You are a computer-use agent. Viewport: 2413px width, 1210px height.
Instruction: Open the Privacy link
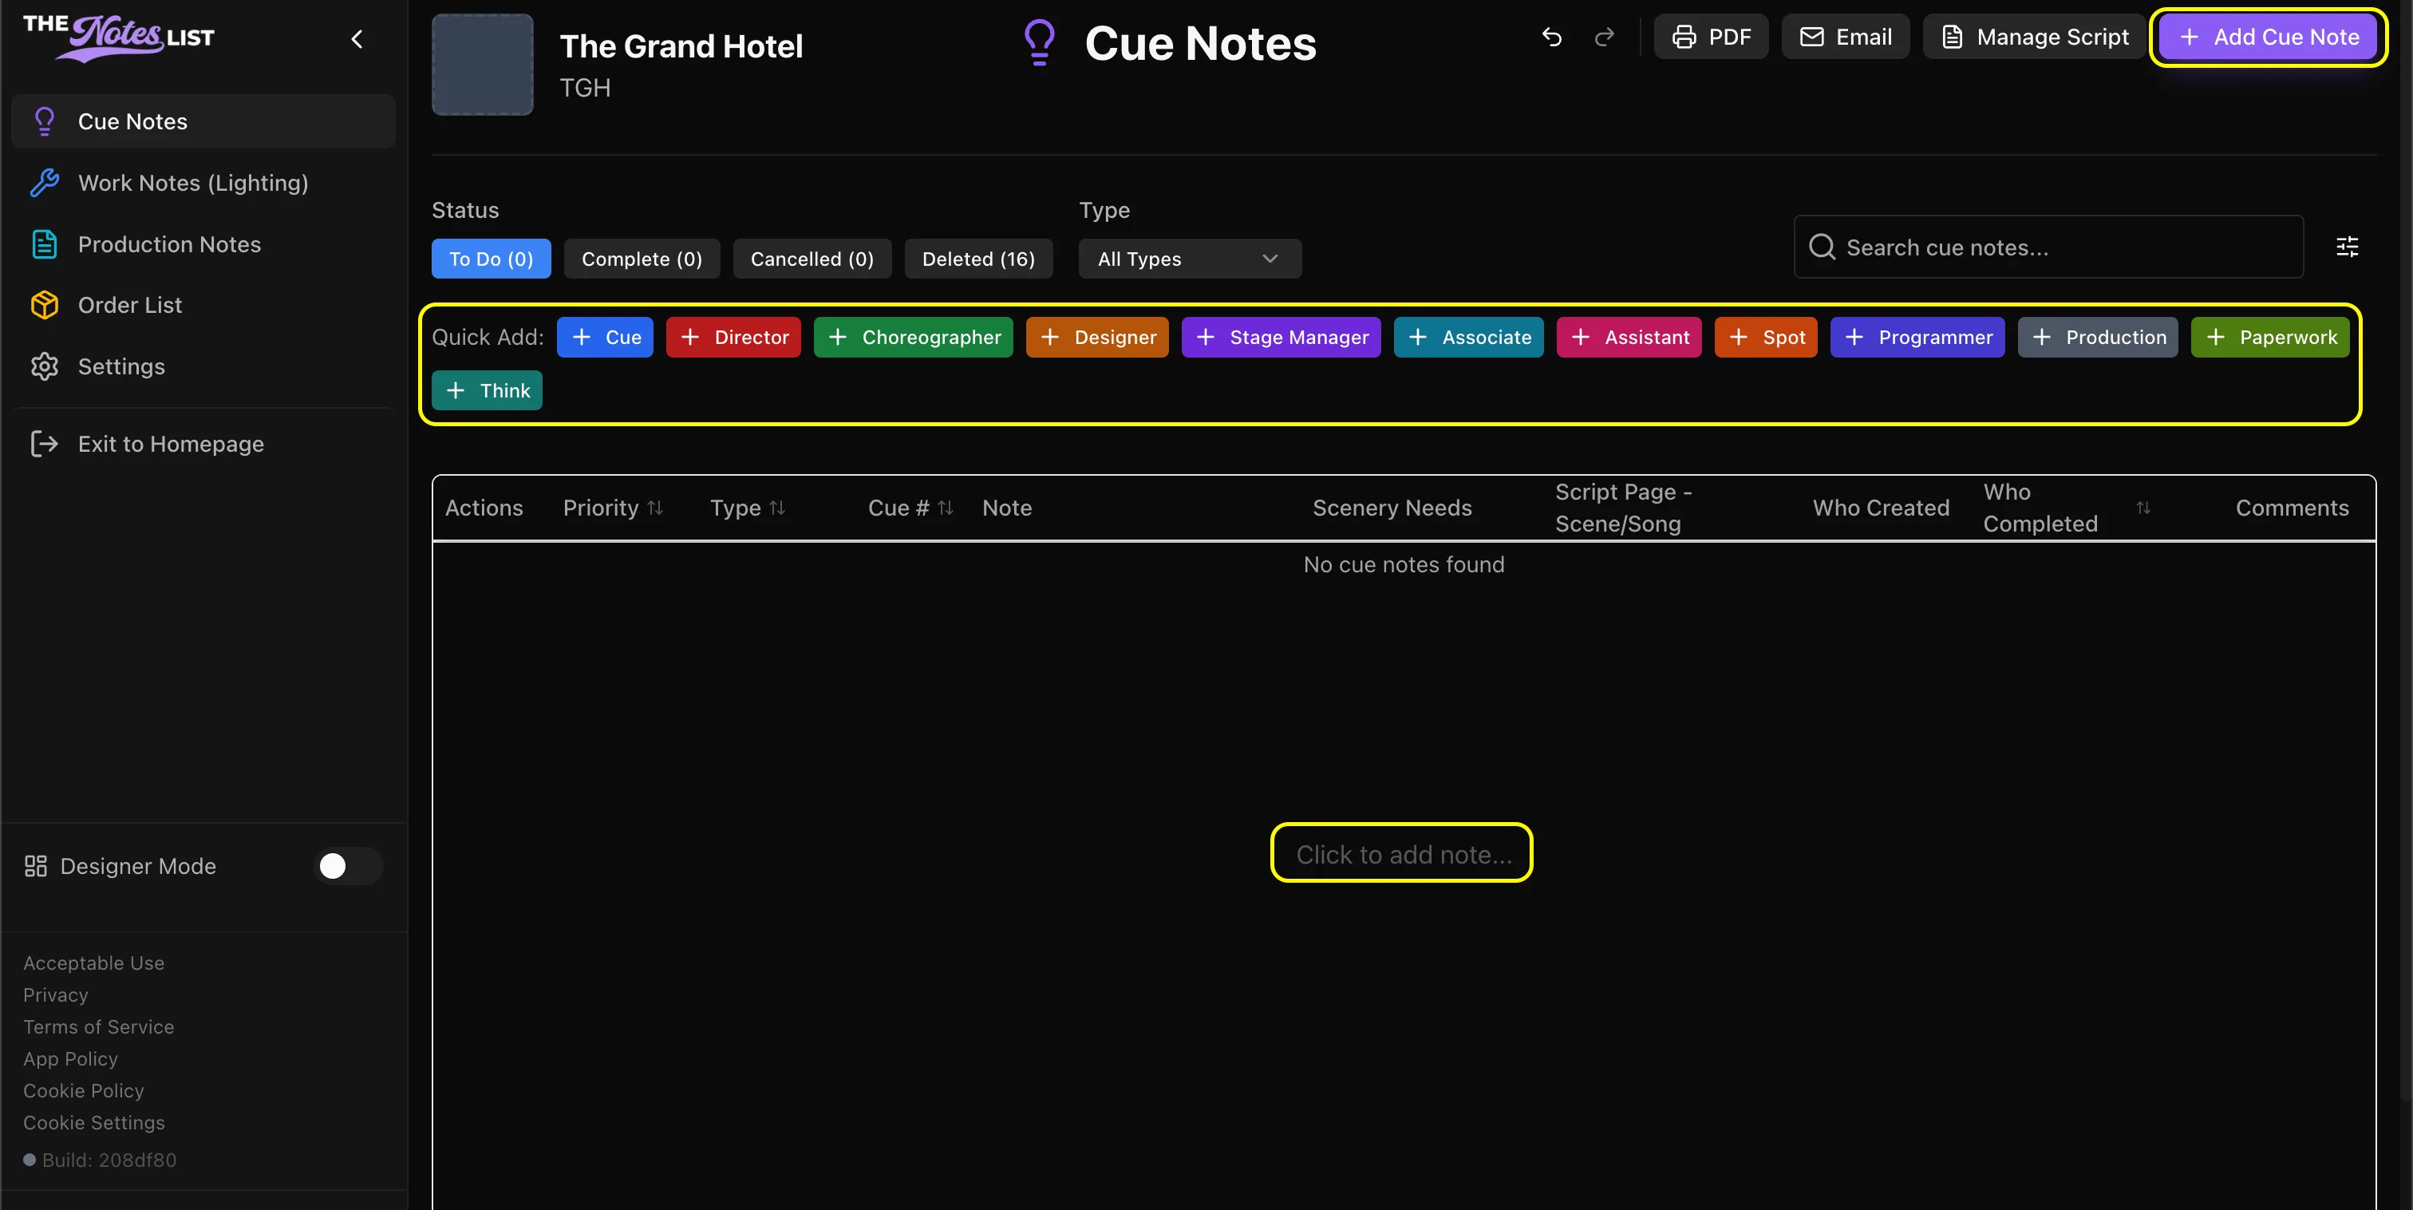[55, 994]
